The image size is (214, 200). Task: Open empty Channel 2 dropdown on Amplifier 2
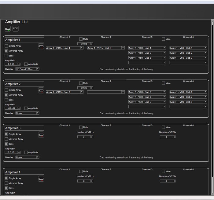[106, 92]
